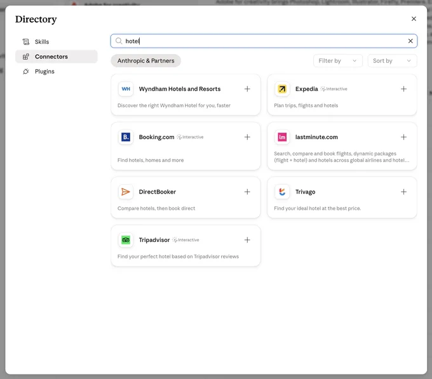Click 'Find hotels, homes and more' text
Image resolution: width=432 pixels, height=379 pixels.
coord(151,160)
